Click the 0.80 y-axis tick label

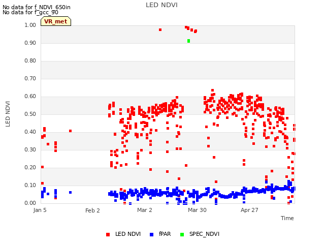point(30,61)
